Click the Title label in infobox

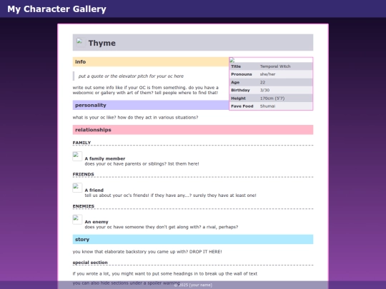[x=236, y=66]
